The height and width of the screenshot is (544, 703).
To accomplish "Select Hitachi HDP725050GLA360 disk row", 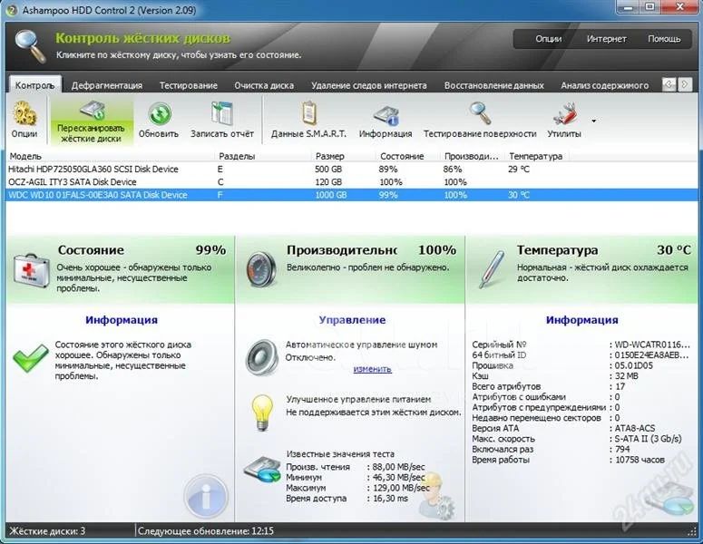I will tap(352, 170).
